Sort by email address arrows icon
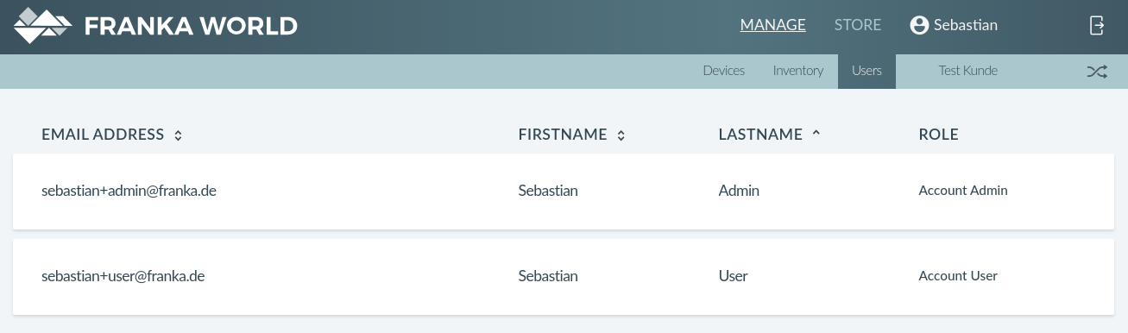Viewport: 1128px width, 333px height. tap(178, 135)
